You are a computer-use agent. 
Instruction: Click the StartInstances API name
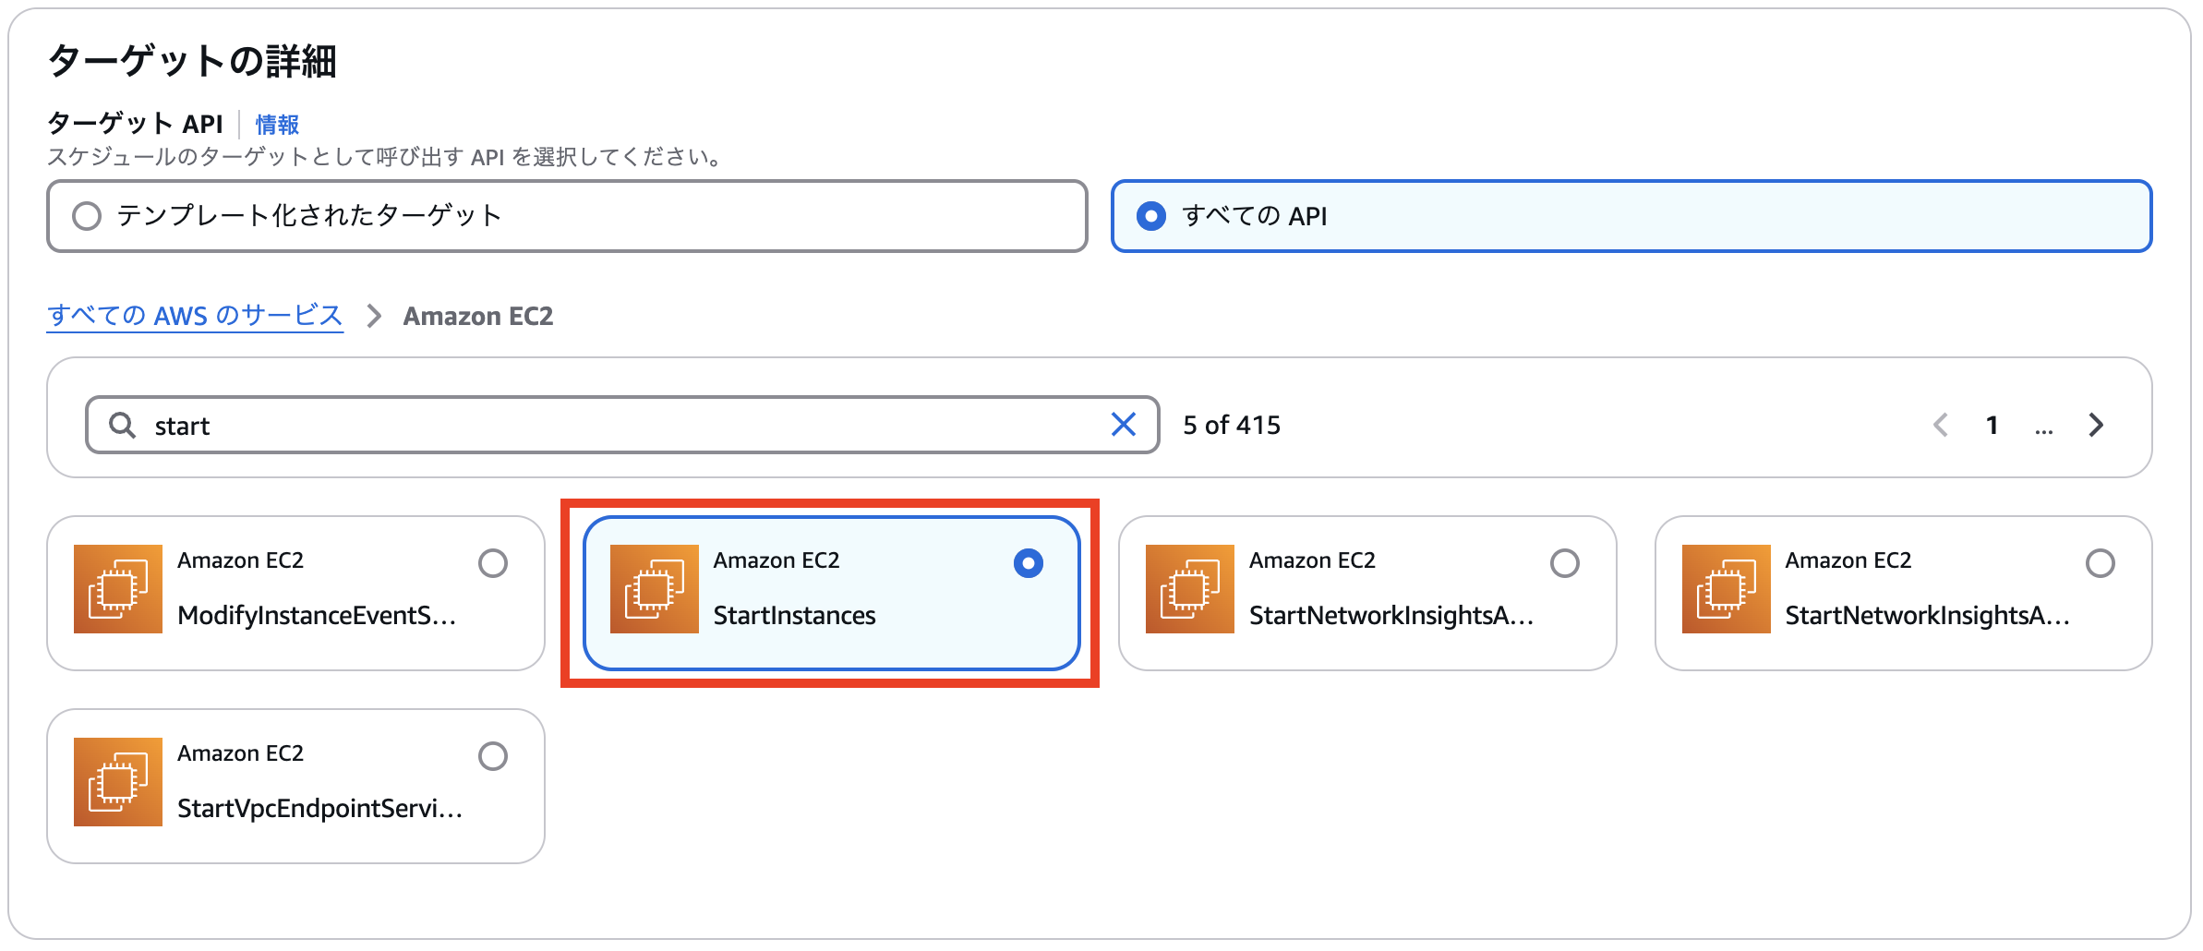(x=794, y=615)
